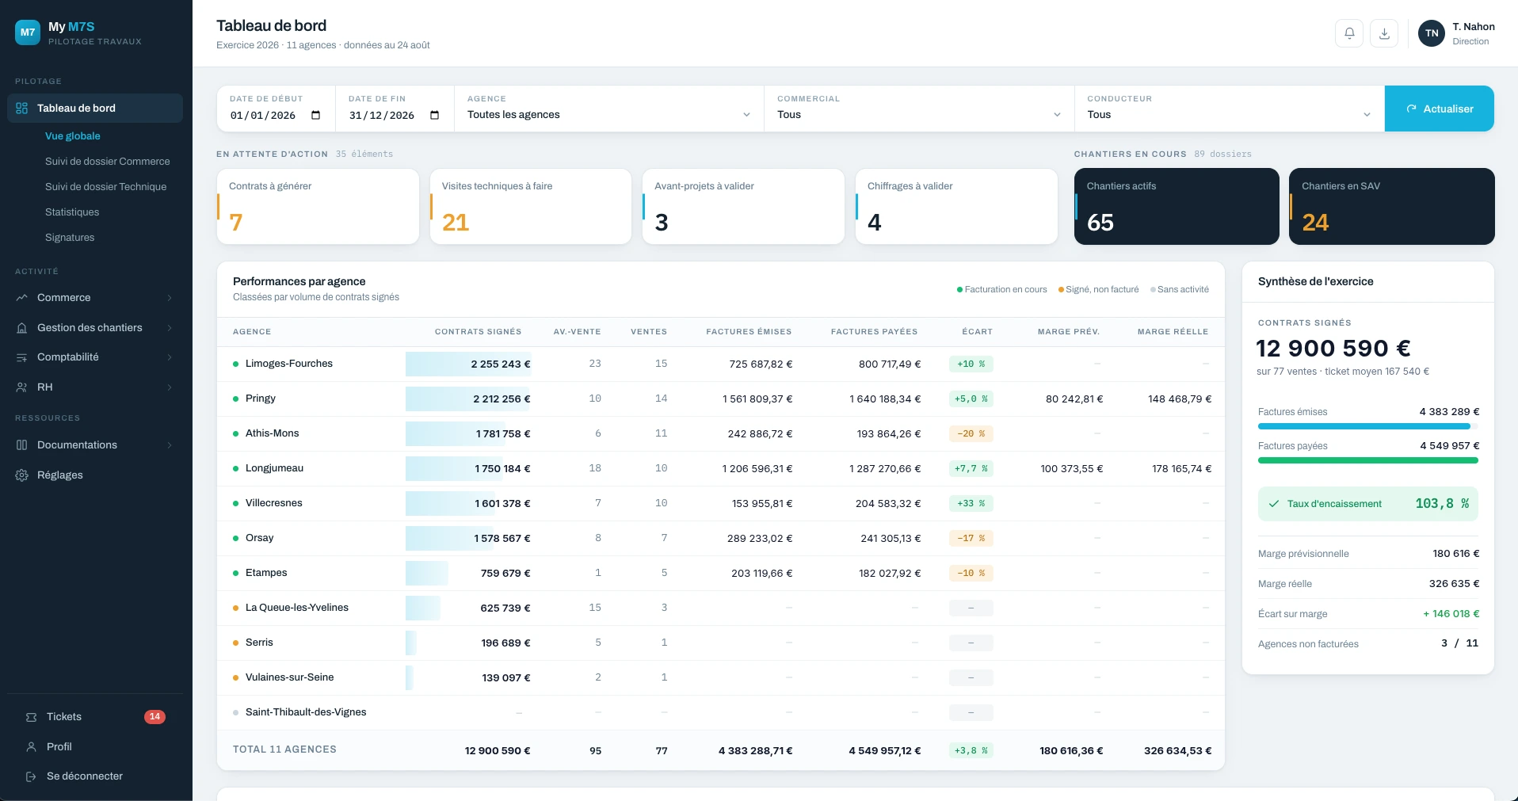
Task: Click the Villecresnes agency name
Action: point(274,503)
